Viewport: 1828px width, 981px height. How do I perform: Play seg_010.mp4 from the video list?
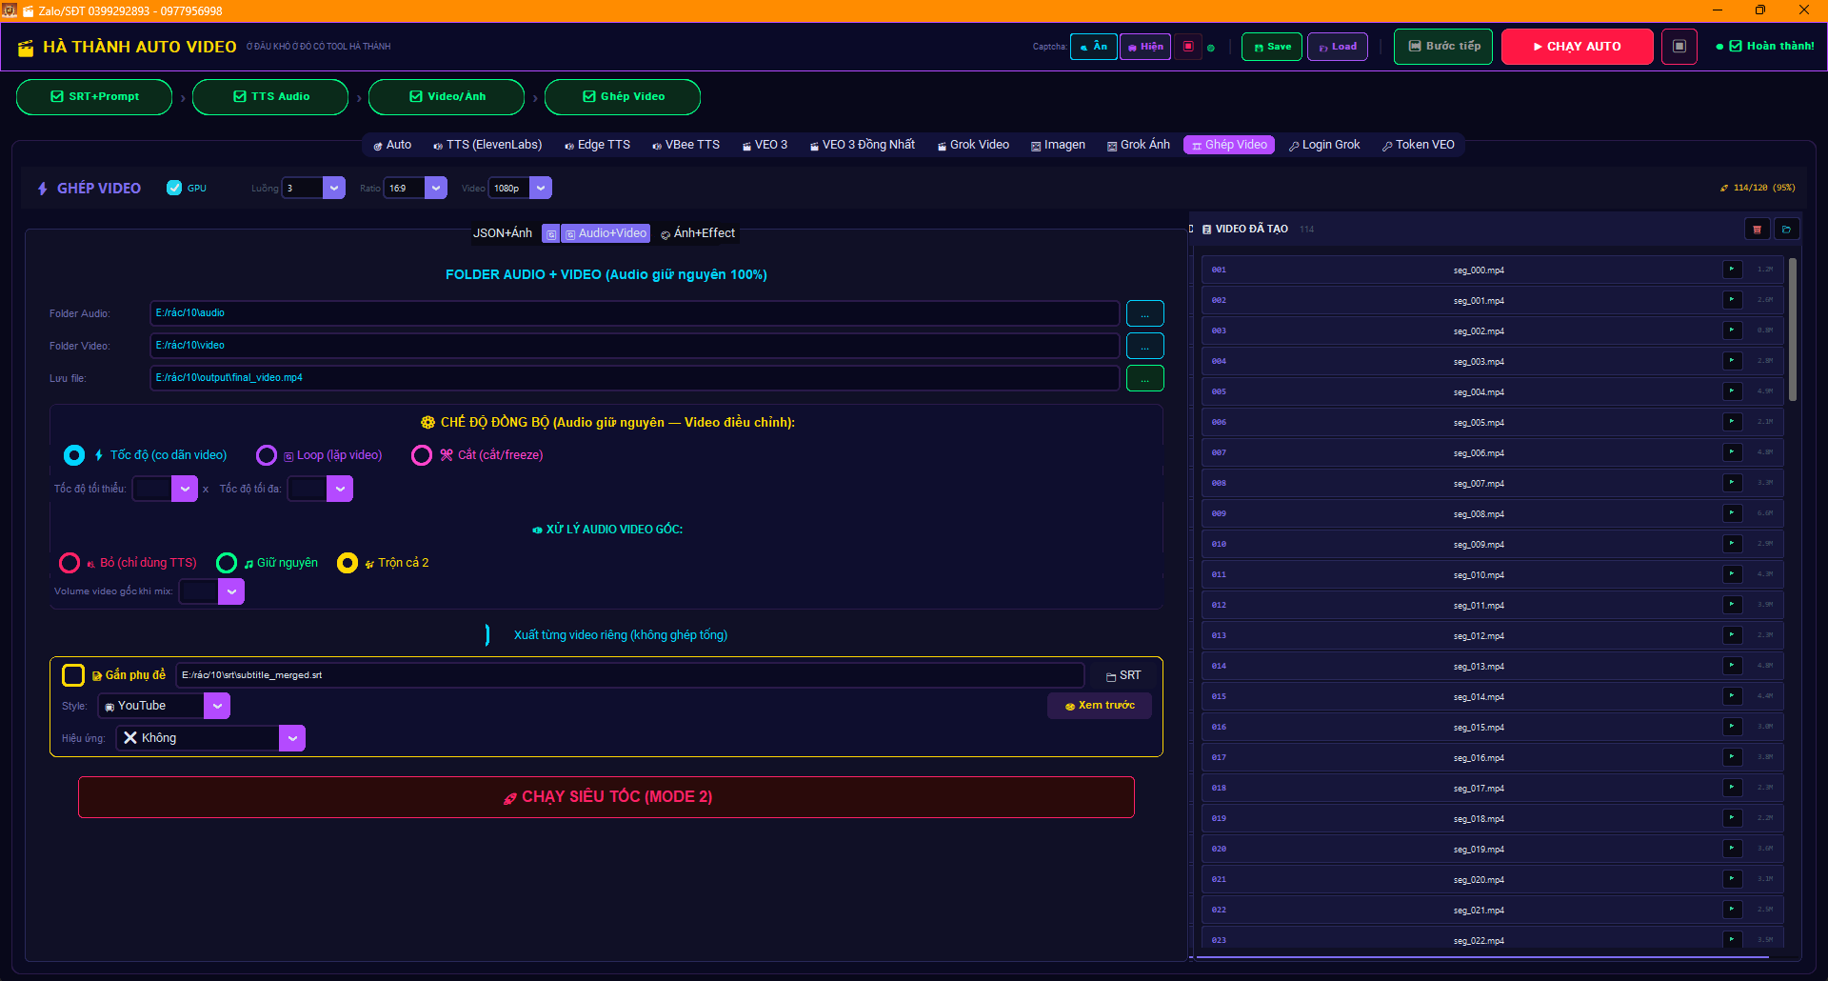pos(1732,574)
